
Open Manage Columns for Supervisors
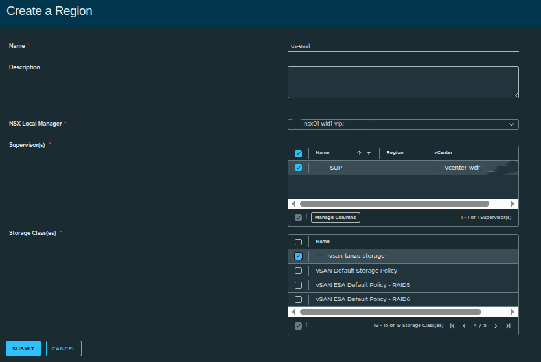tap(336, 218)
